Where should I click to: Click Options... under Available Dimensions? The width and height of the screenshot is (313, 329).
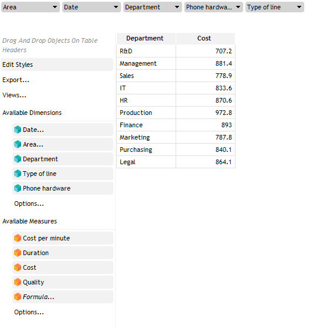[29, 203]
